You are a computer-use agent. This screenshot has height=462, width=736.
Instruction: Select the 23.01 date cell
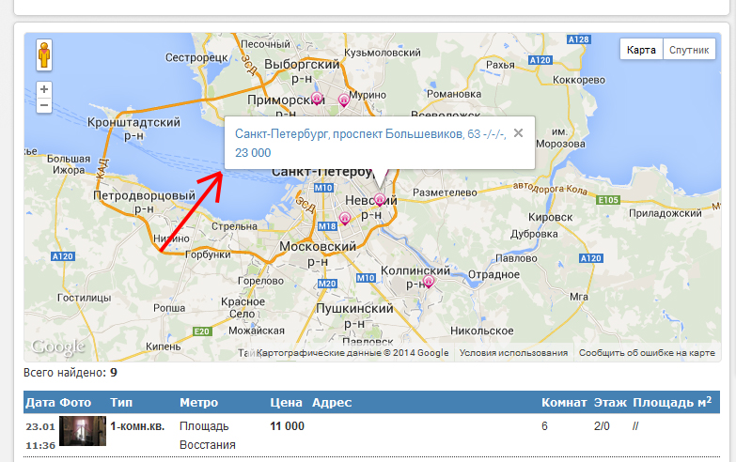tap(40, 426)
